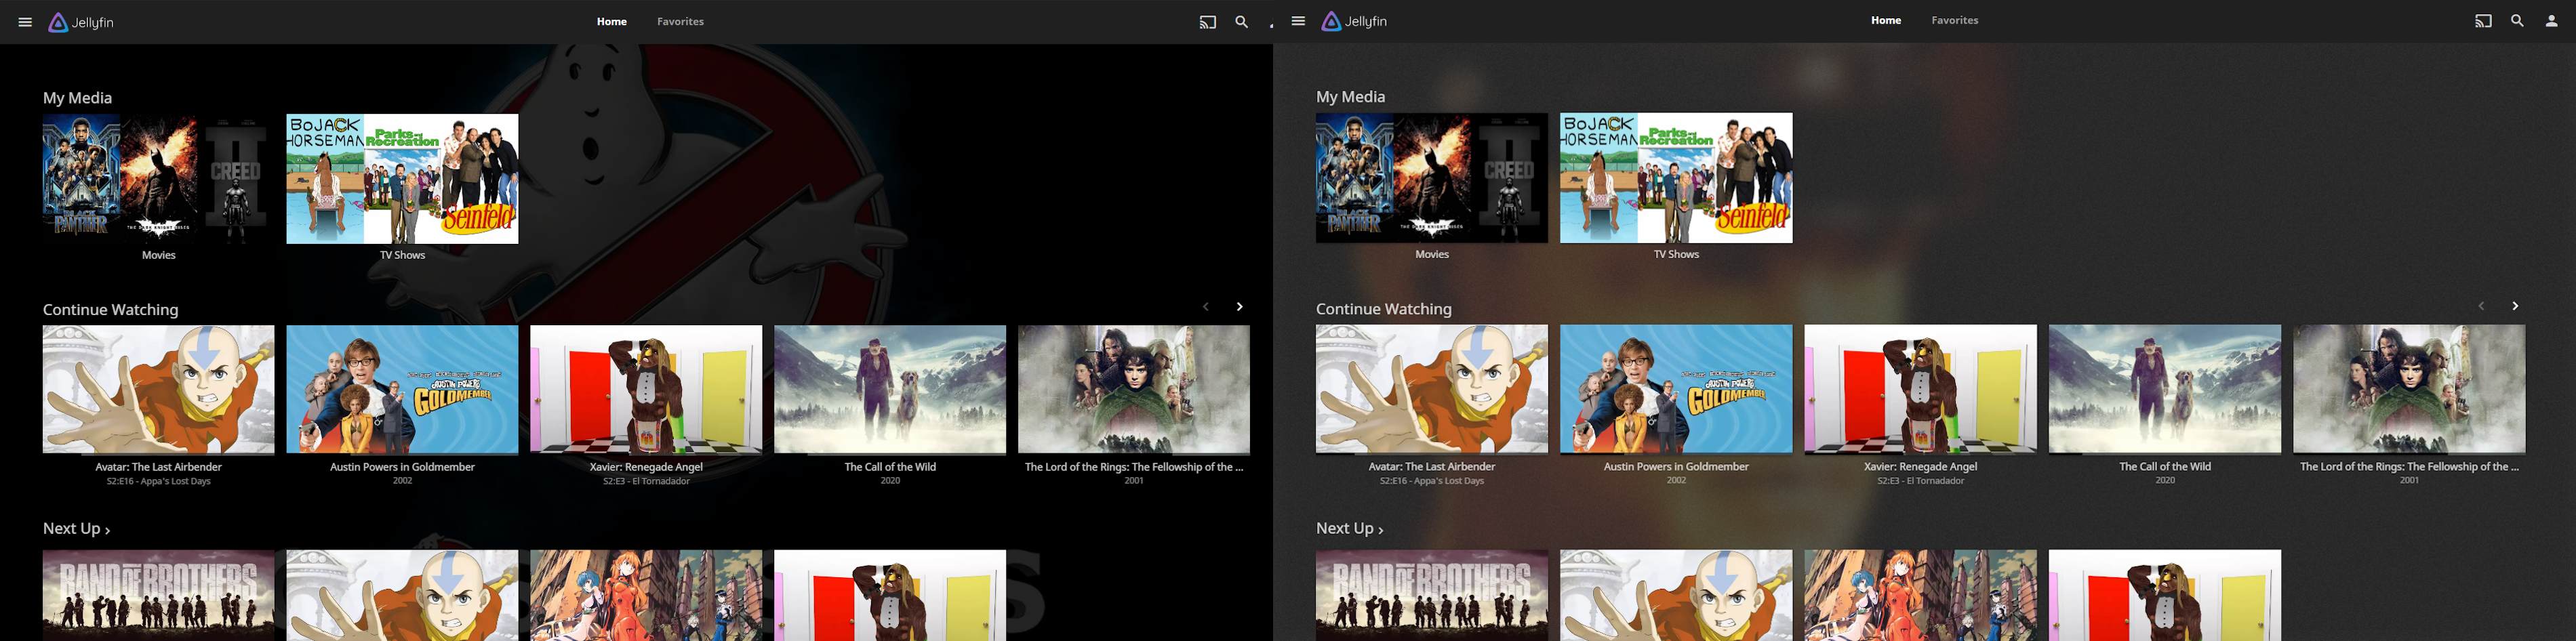
Task: Click 'TV Shows' label under library in left window
Action: point(402,255)
